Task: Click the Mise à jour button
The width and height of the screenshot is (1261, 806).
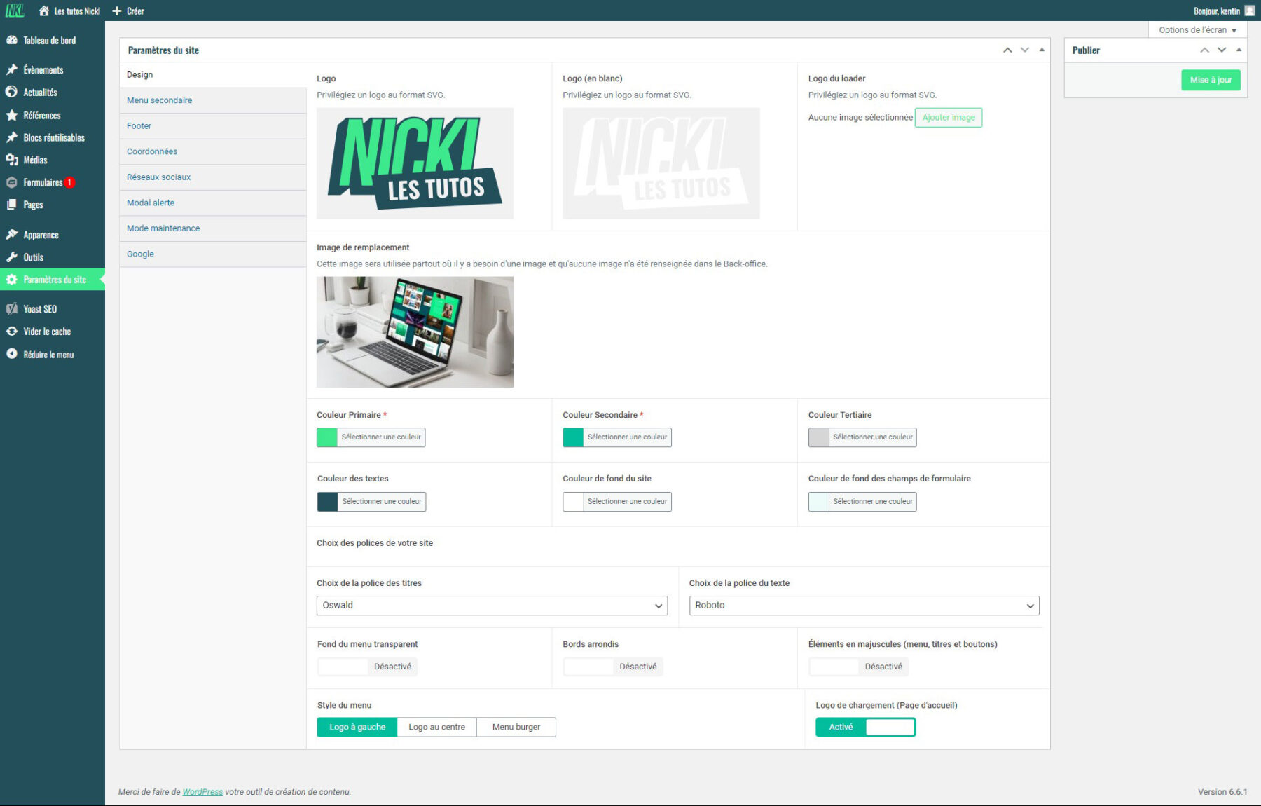Action: [x=1210, y=80]
